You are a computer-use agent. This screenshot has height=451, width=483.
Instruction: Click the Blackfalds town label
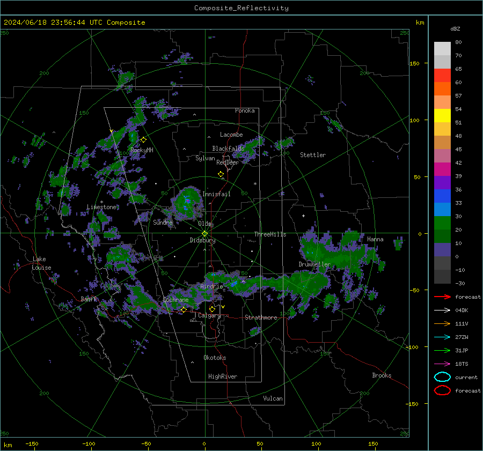click(228, 149)
